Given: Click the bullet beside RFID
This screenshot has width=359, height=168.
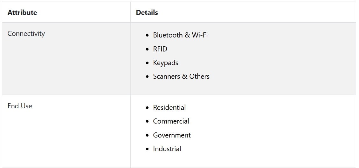Looking at the screenshot, I should tap(147, 49).
